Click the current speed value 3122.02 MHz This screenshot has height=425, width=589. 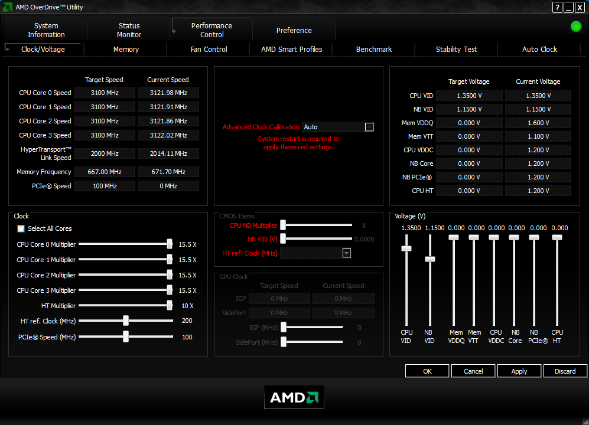(x=168, y=135)
